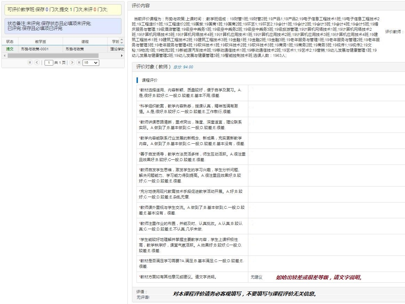
Task: Click the page number input field
Action: pos(49,63)
